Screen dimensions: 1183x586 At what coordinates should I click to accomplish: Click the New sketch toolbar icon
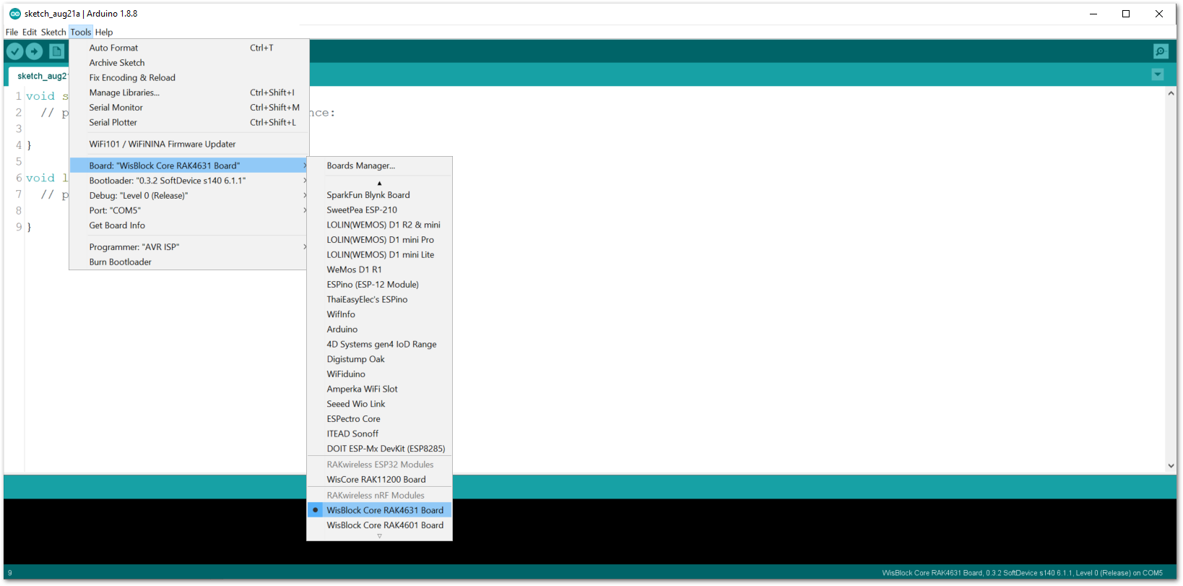point(56,51)
